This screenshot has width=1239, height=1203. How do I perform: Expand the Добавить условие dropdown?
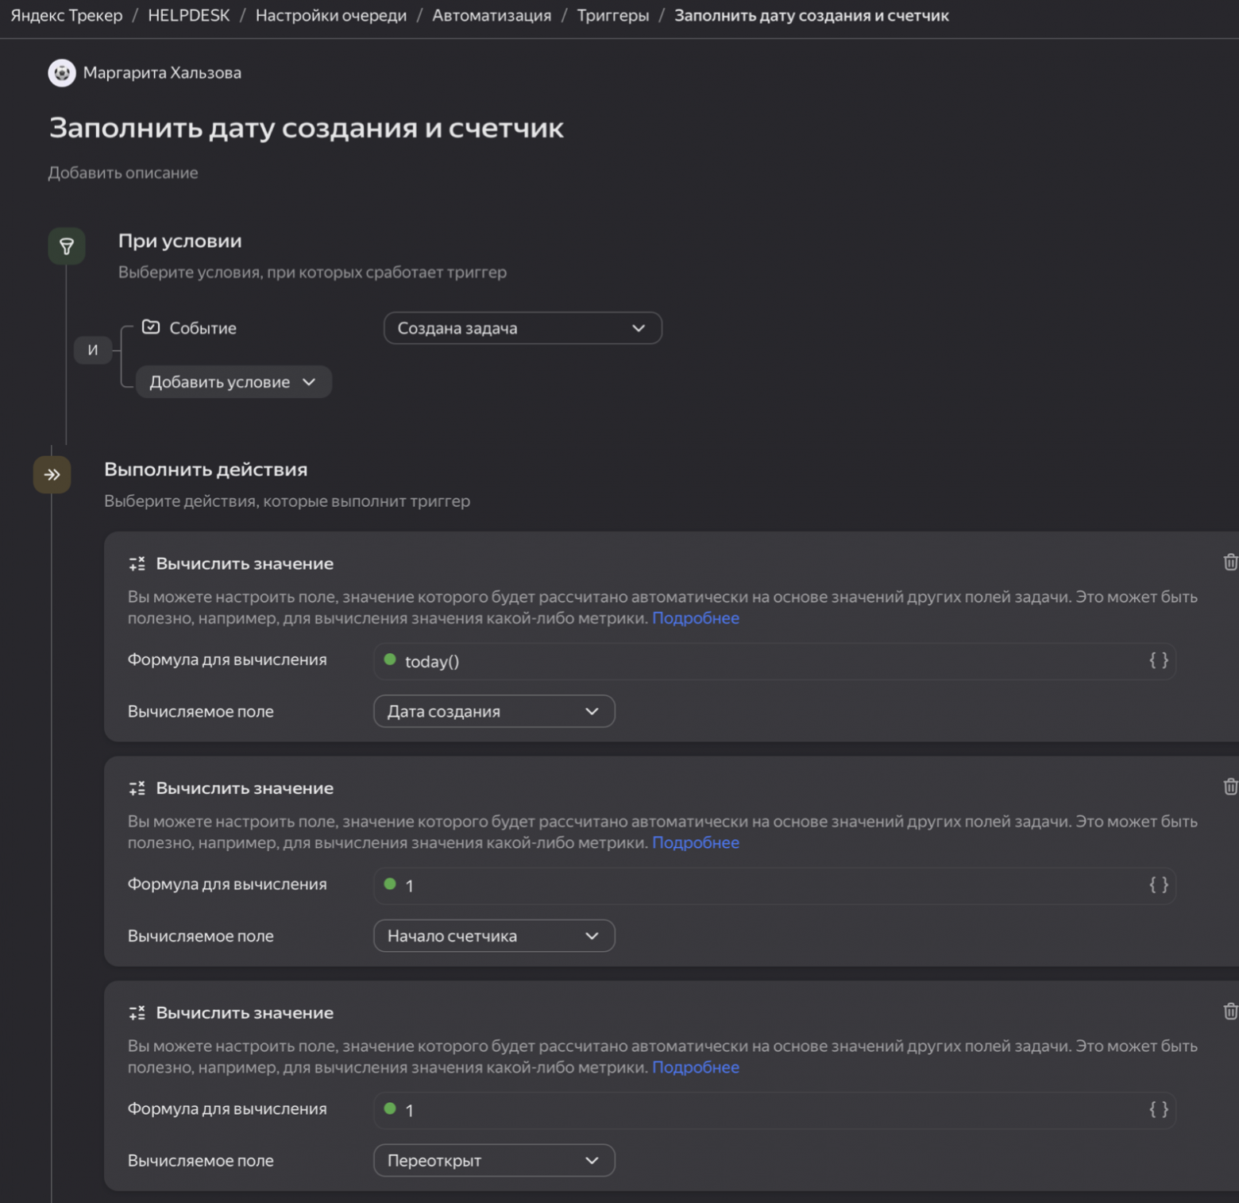tap(233, 382)
